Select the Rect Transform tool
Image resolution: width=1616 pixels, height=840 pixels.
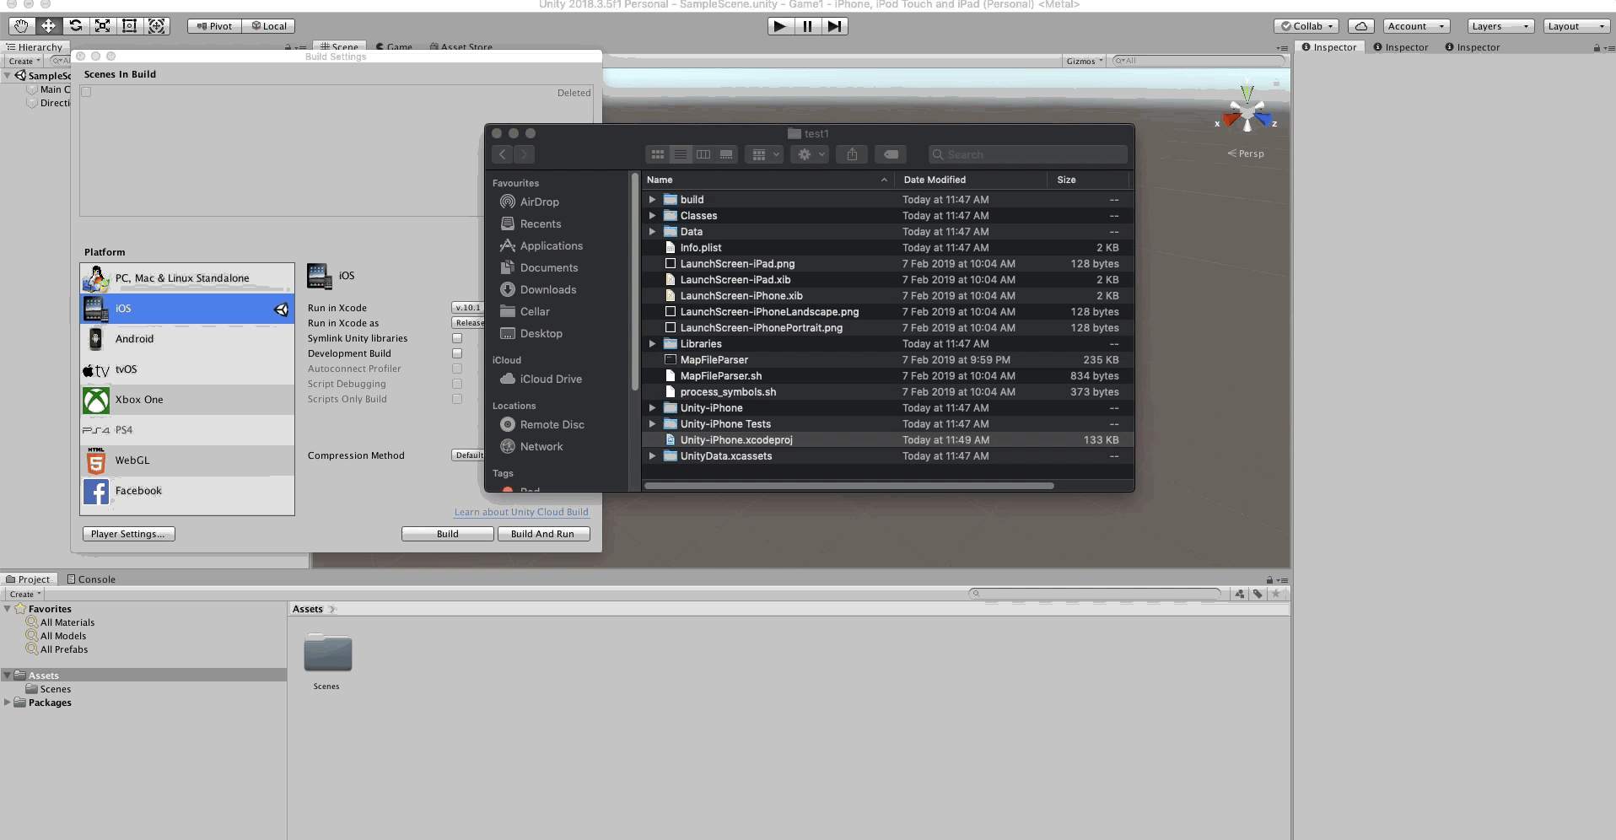pyautogui.click(x=129, y=25)
